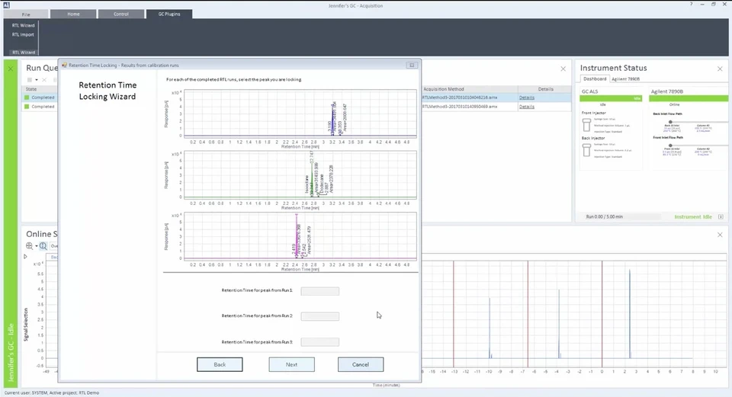
Task: Open the Agilent 7890B status tab
Action: tap(626, 78)
